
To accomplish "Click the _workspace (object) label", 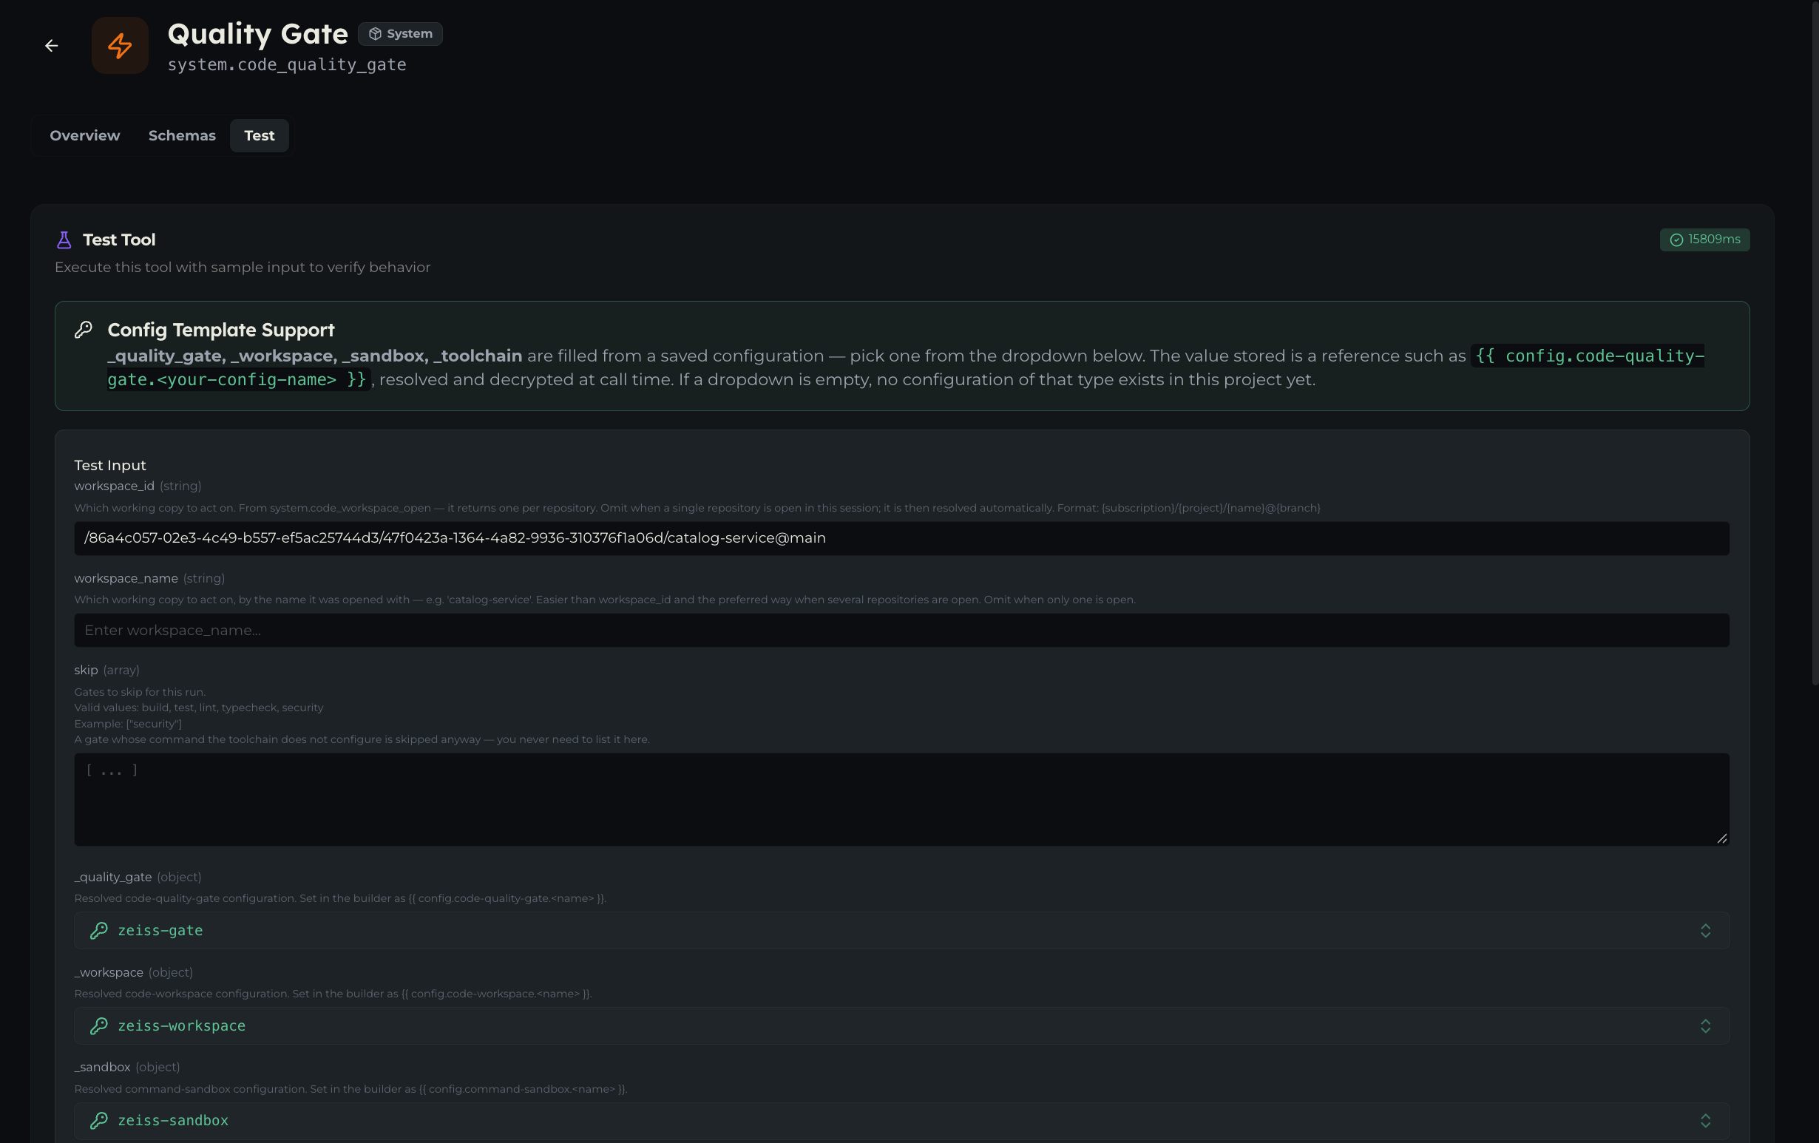I will pos(134,972).
